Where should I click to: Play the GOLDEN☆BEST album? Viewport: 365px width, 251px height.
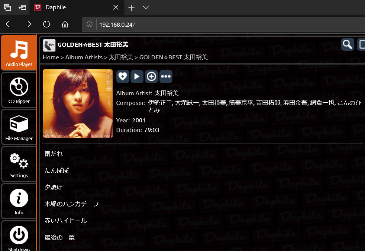point(137,76)
